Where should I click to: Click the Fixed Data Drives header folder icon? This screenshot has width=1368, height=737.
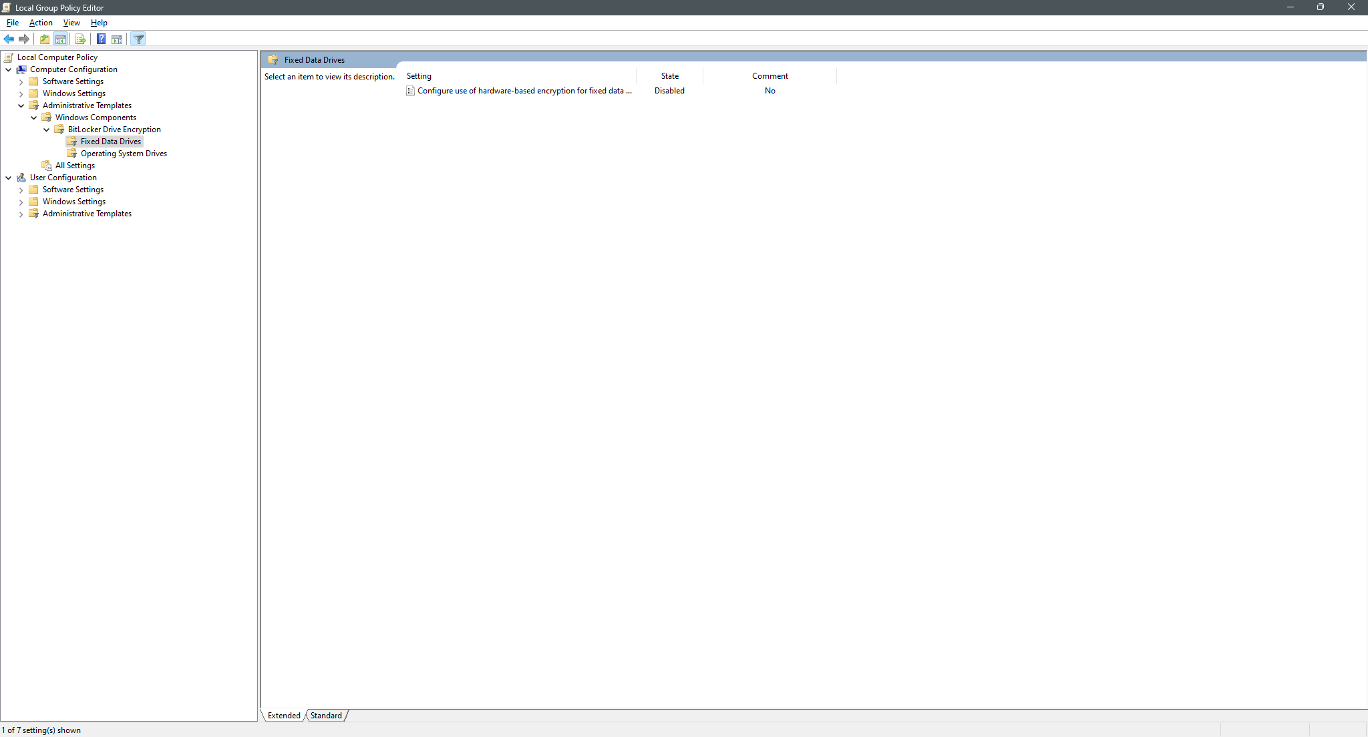(x=273, y=59)
